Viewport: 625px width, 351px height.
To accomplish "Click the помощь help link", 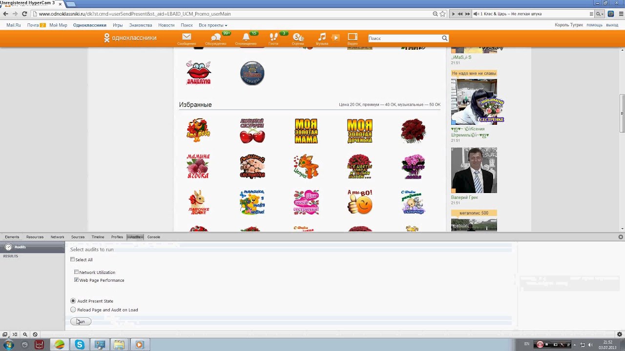I will point(594,25).
